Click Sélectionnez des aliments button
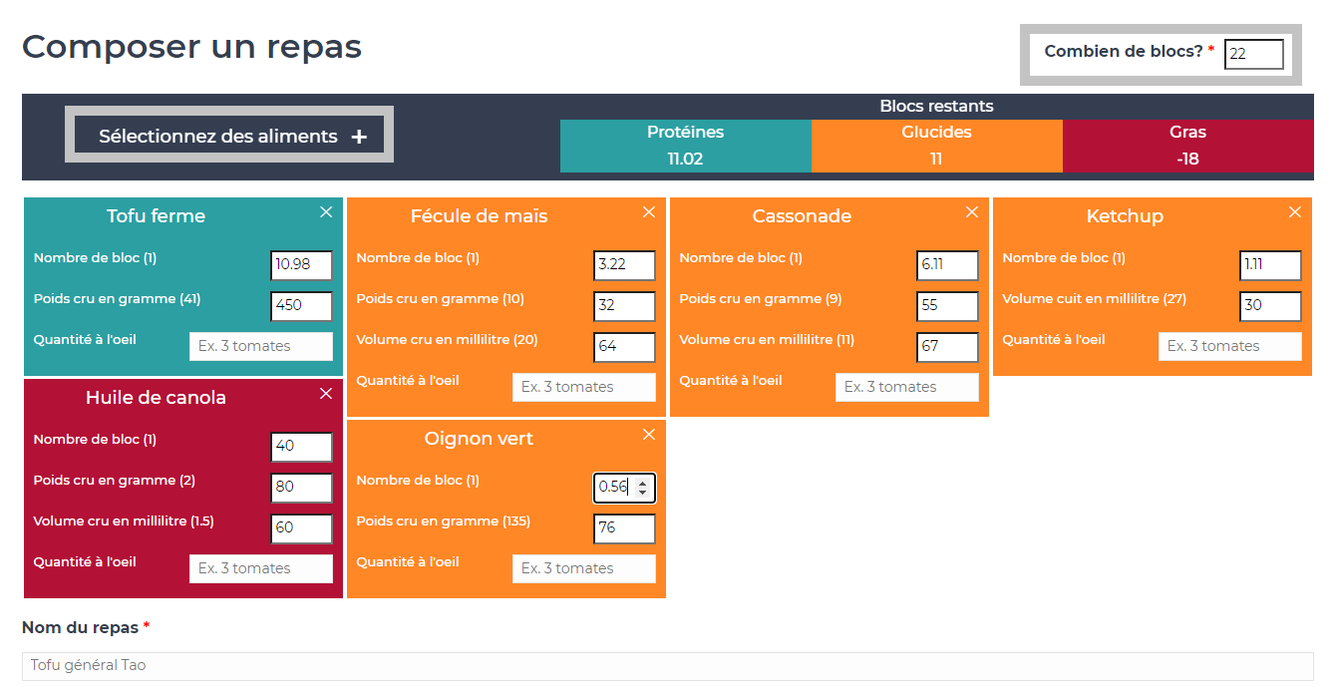This screenshot has height=695, width=1335. tap(229, 137)
